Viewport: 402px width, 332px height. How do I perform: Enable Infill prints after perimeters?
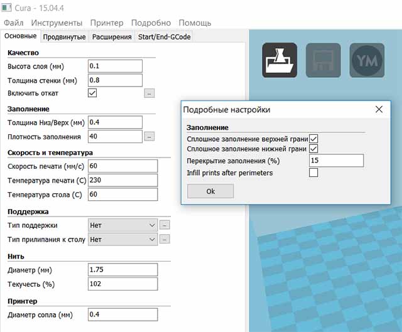pyautogui.click(x=313, y=173)
